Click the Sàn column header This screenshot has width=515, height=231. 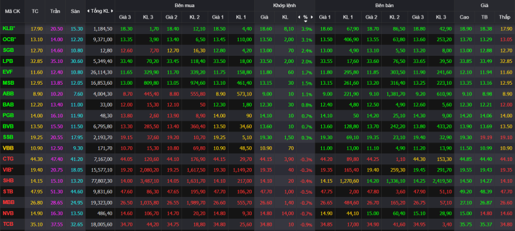(x=75, y=11)
